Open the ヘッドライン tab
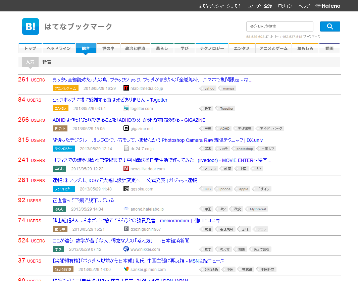Image resolution: width=358 pixels, height=281 pixels. click(59, 48)
